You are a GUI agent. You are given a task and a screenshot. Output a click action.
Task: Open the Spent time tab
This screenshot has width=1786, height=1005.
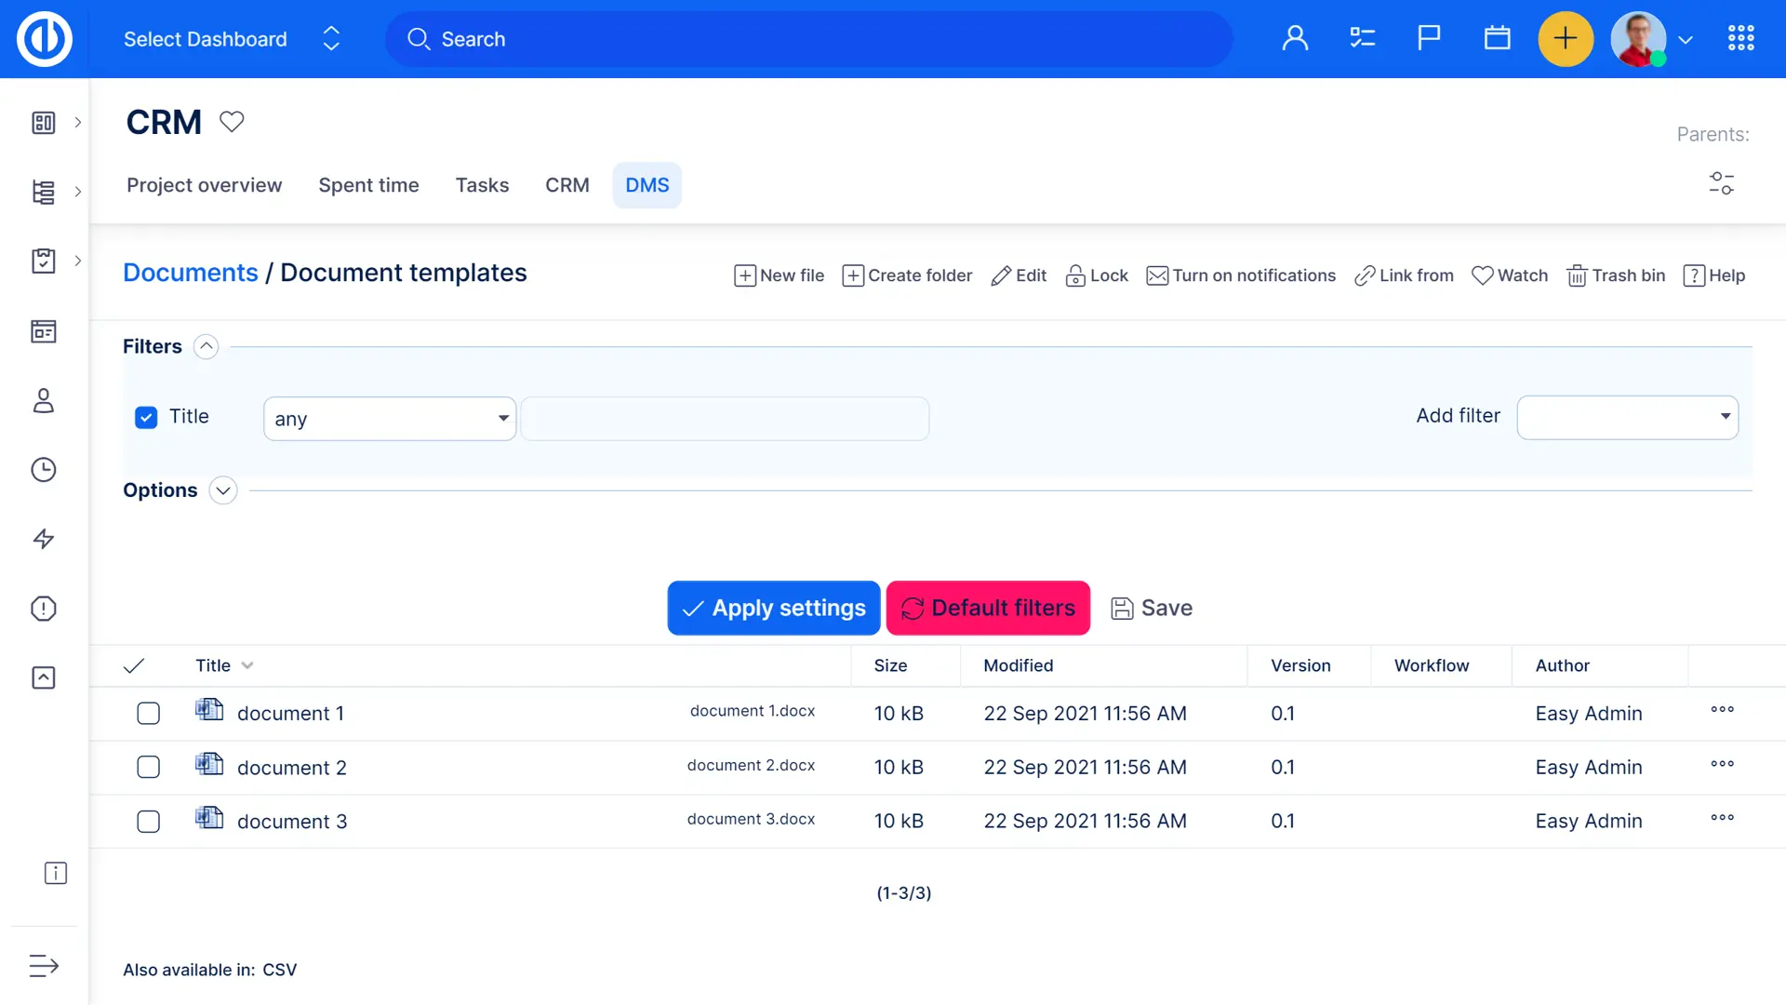pyautogui.click(x=368, y=185)
